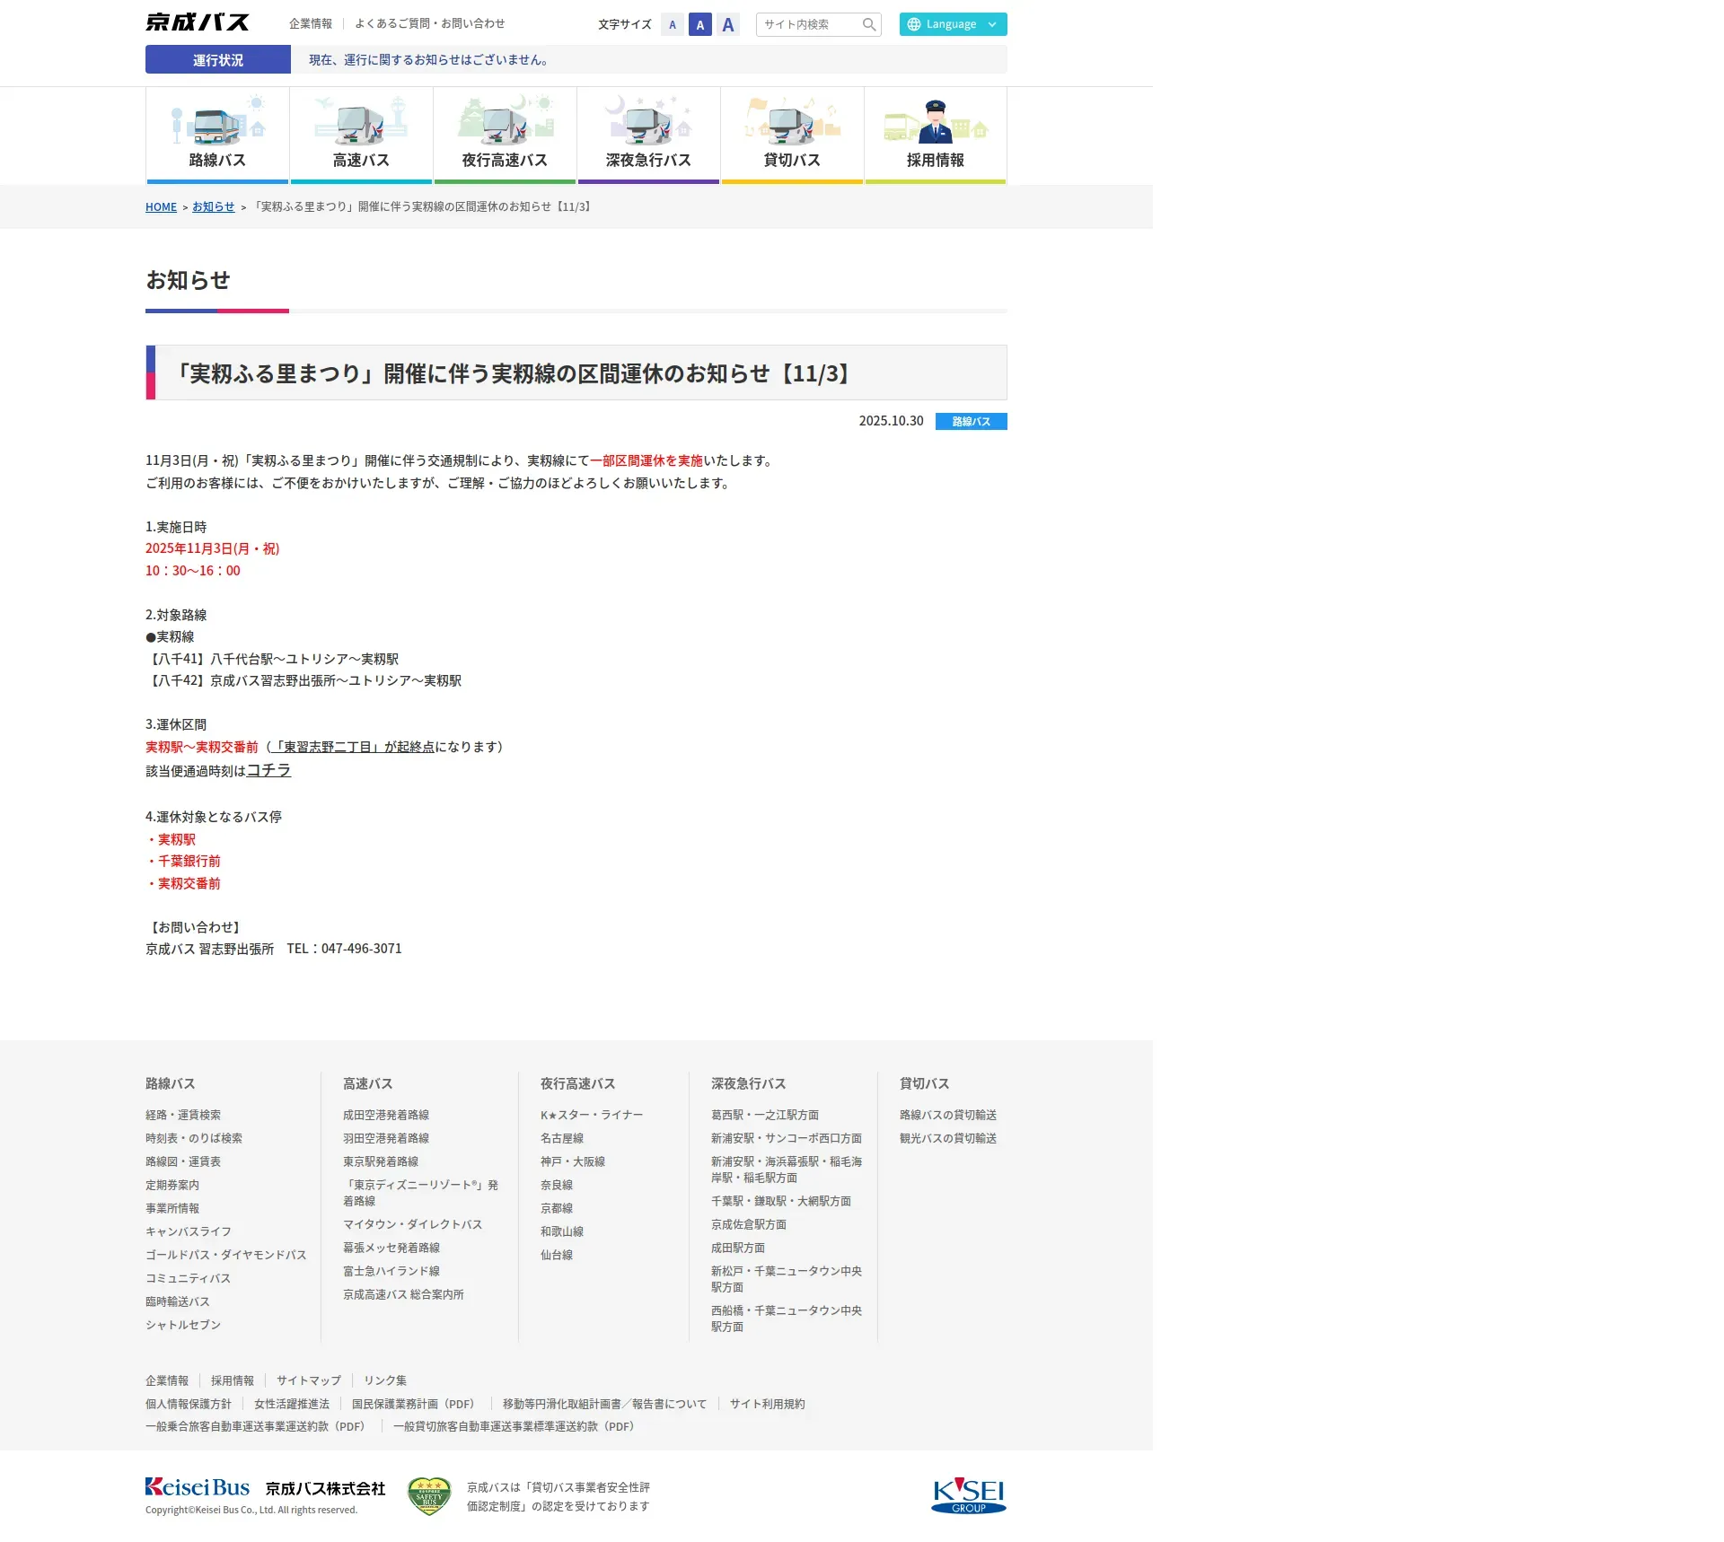Expand the Language dropdown
Viewport: 1724px width, 1542px height.
coord(953,24)
